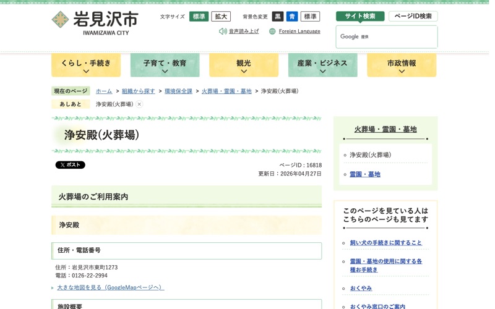Click the 更新日：2026年04月27日 text
The height and width of the screenshot is (309, 495).
tap(290, 174)
